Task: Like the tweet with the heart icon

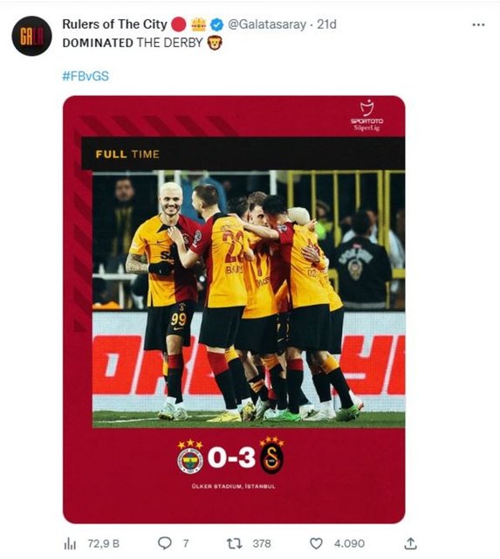Action: [x=316, y=543]
